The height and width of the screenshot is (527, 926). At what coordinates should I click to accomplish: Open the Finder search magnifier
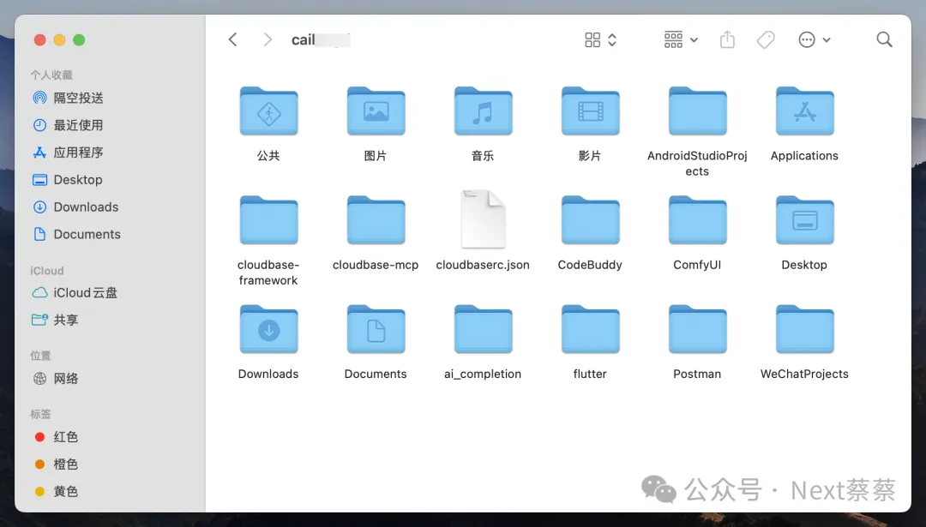coord(884,40)
